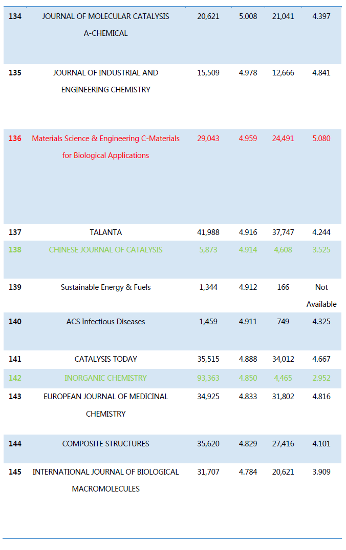
Task: Click the EUROPEAN JOURNAL OF MEDICINAL CHEMISTRY title
Action: click(x=105, y=397)
